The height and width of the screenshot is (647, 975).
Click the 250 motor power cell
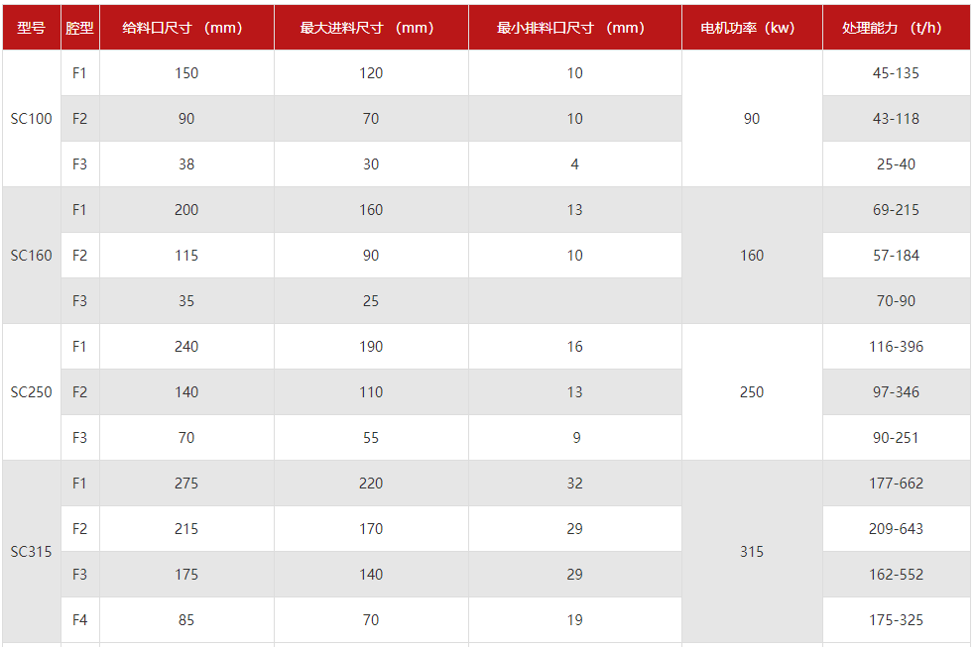click(x=753, y=391)
